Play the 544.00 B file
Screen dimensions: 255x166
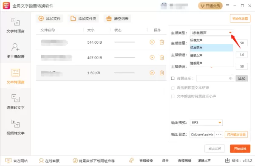pos(152,42)
